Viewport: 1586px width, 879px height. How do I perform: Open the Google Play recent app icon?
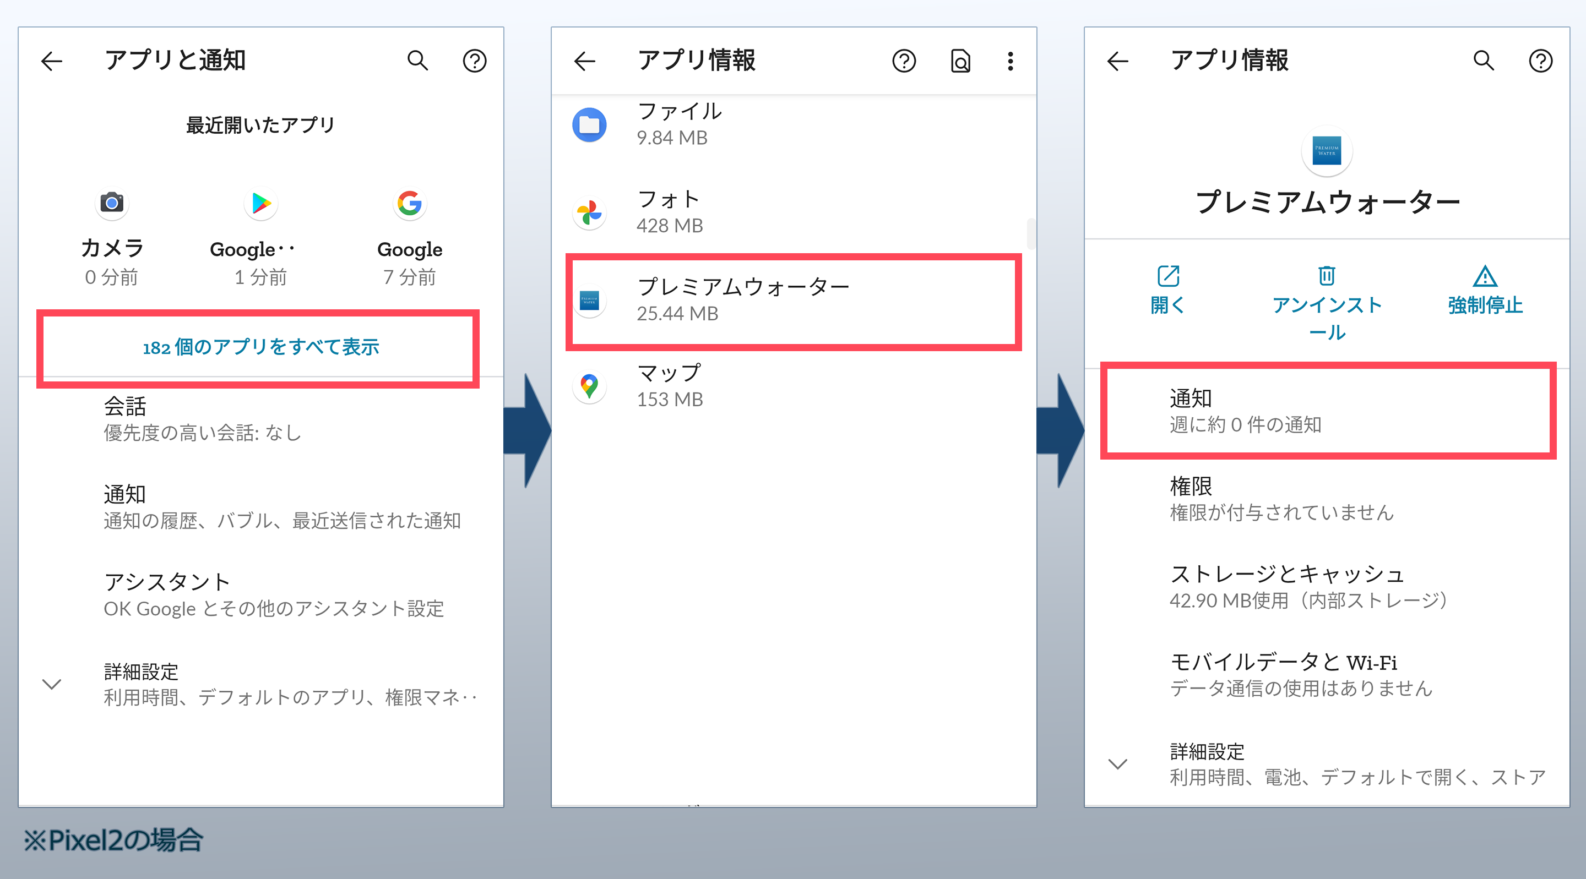coord(261,203)
